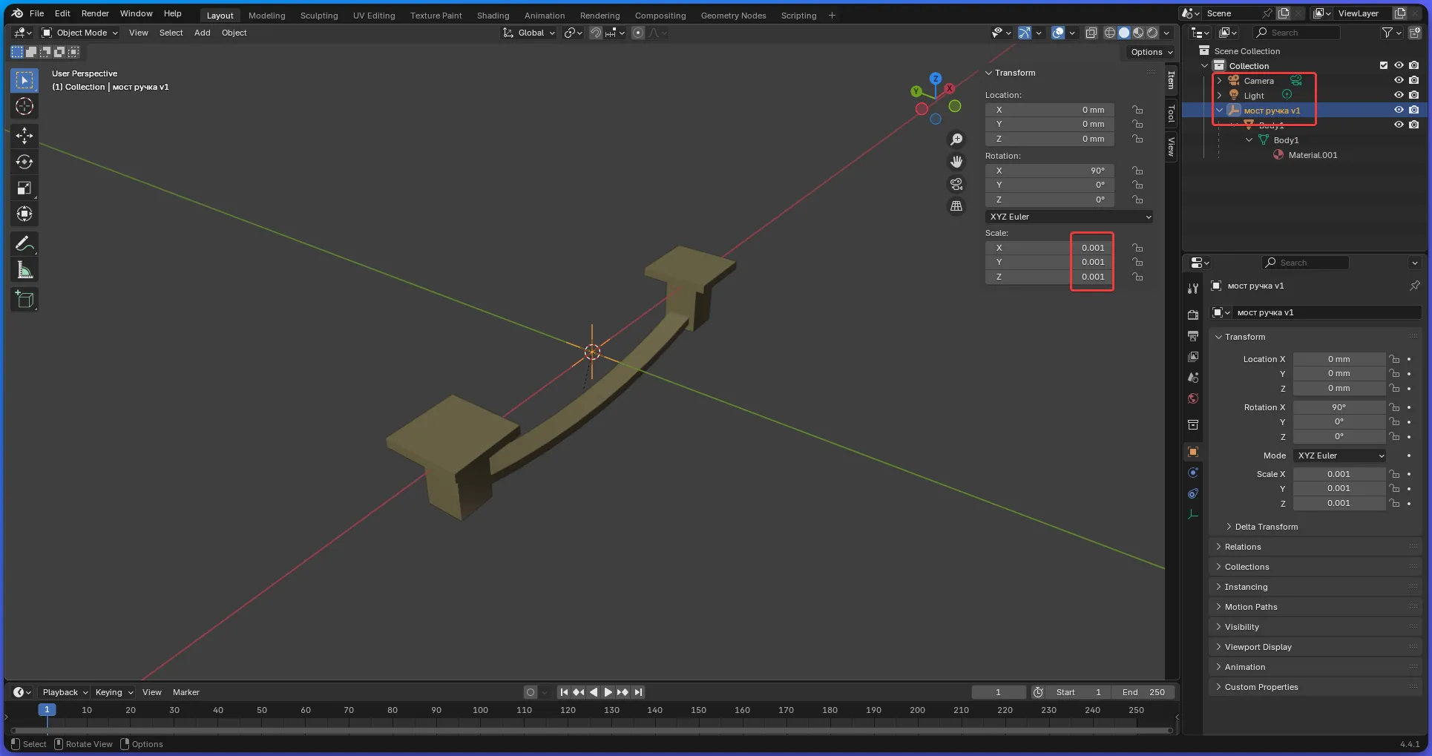Toggle visibility of мост ручка v1
The width and height of the screenshot is (1432, 756).
tap(1399, 110)
